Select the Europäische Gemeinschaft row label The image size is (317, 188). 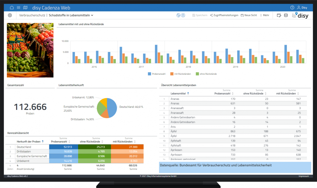click(32, 156)
